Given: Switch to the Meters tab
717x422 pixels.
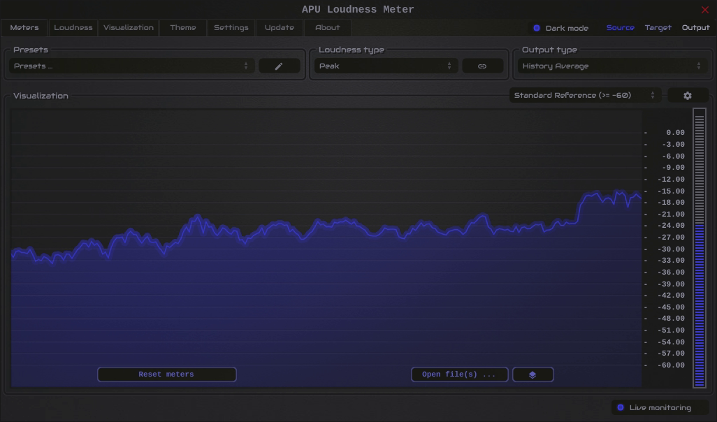Looking at the screenshot, I should point(24,27).
